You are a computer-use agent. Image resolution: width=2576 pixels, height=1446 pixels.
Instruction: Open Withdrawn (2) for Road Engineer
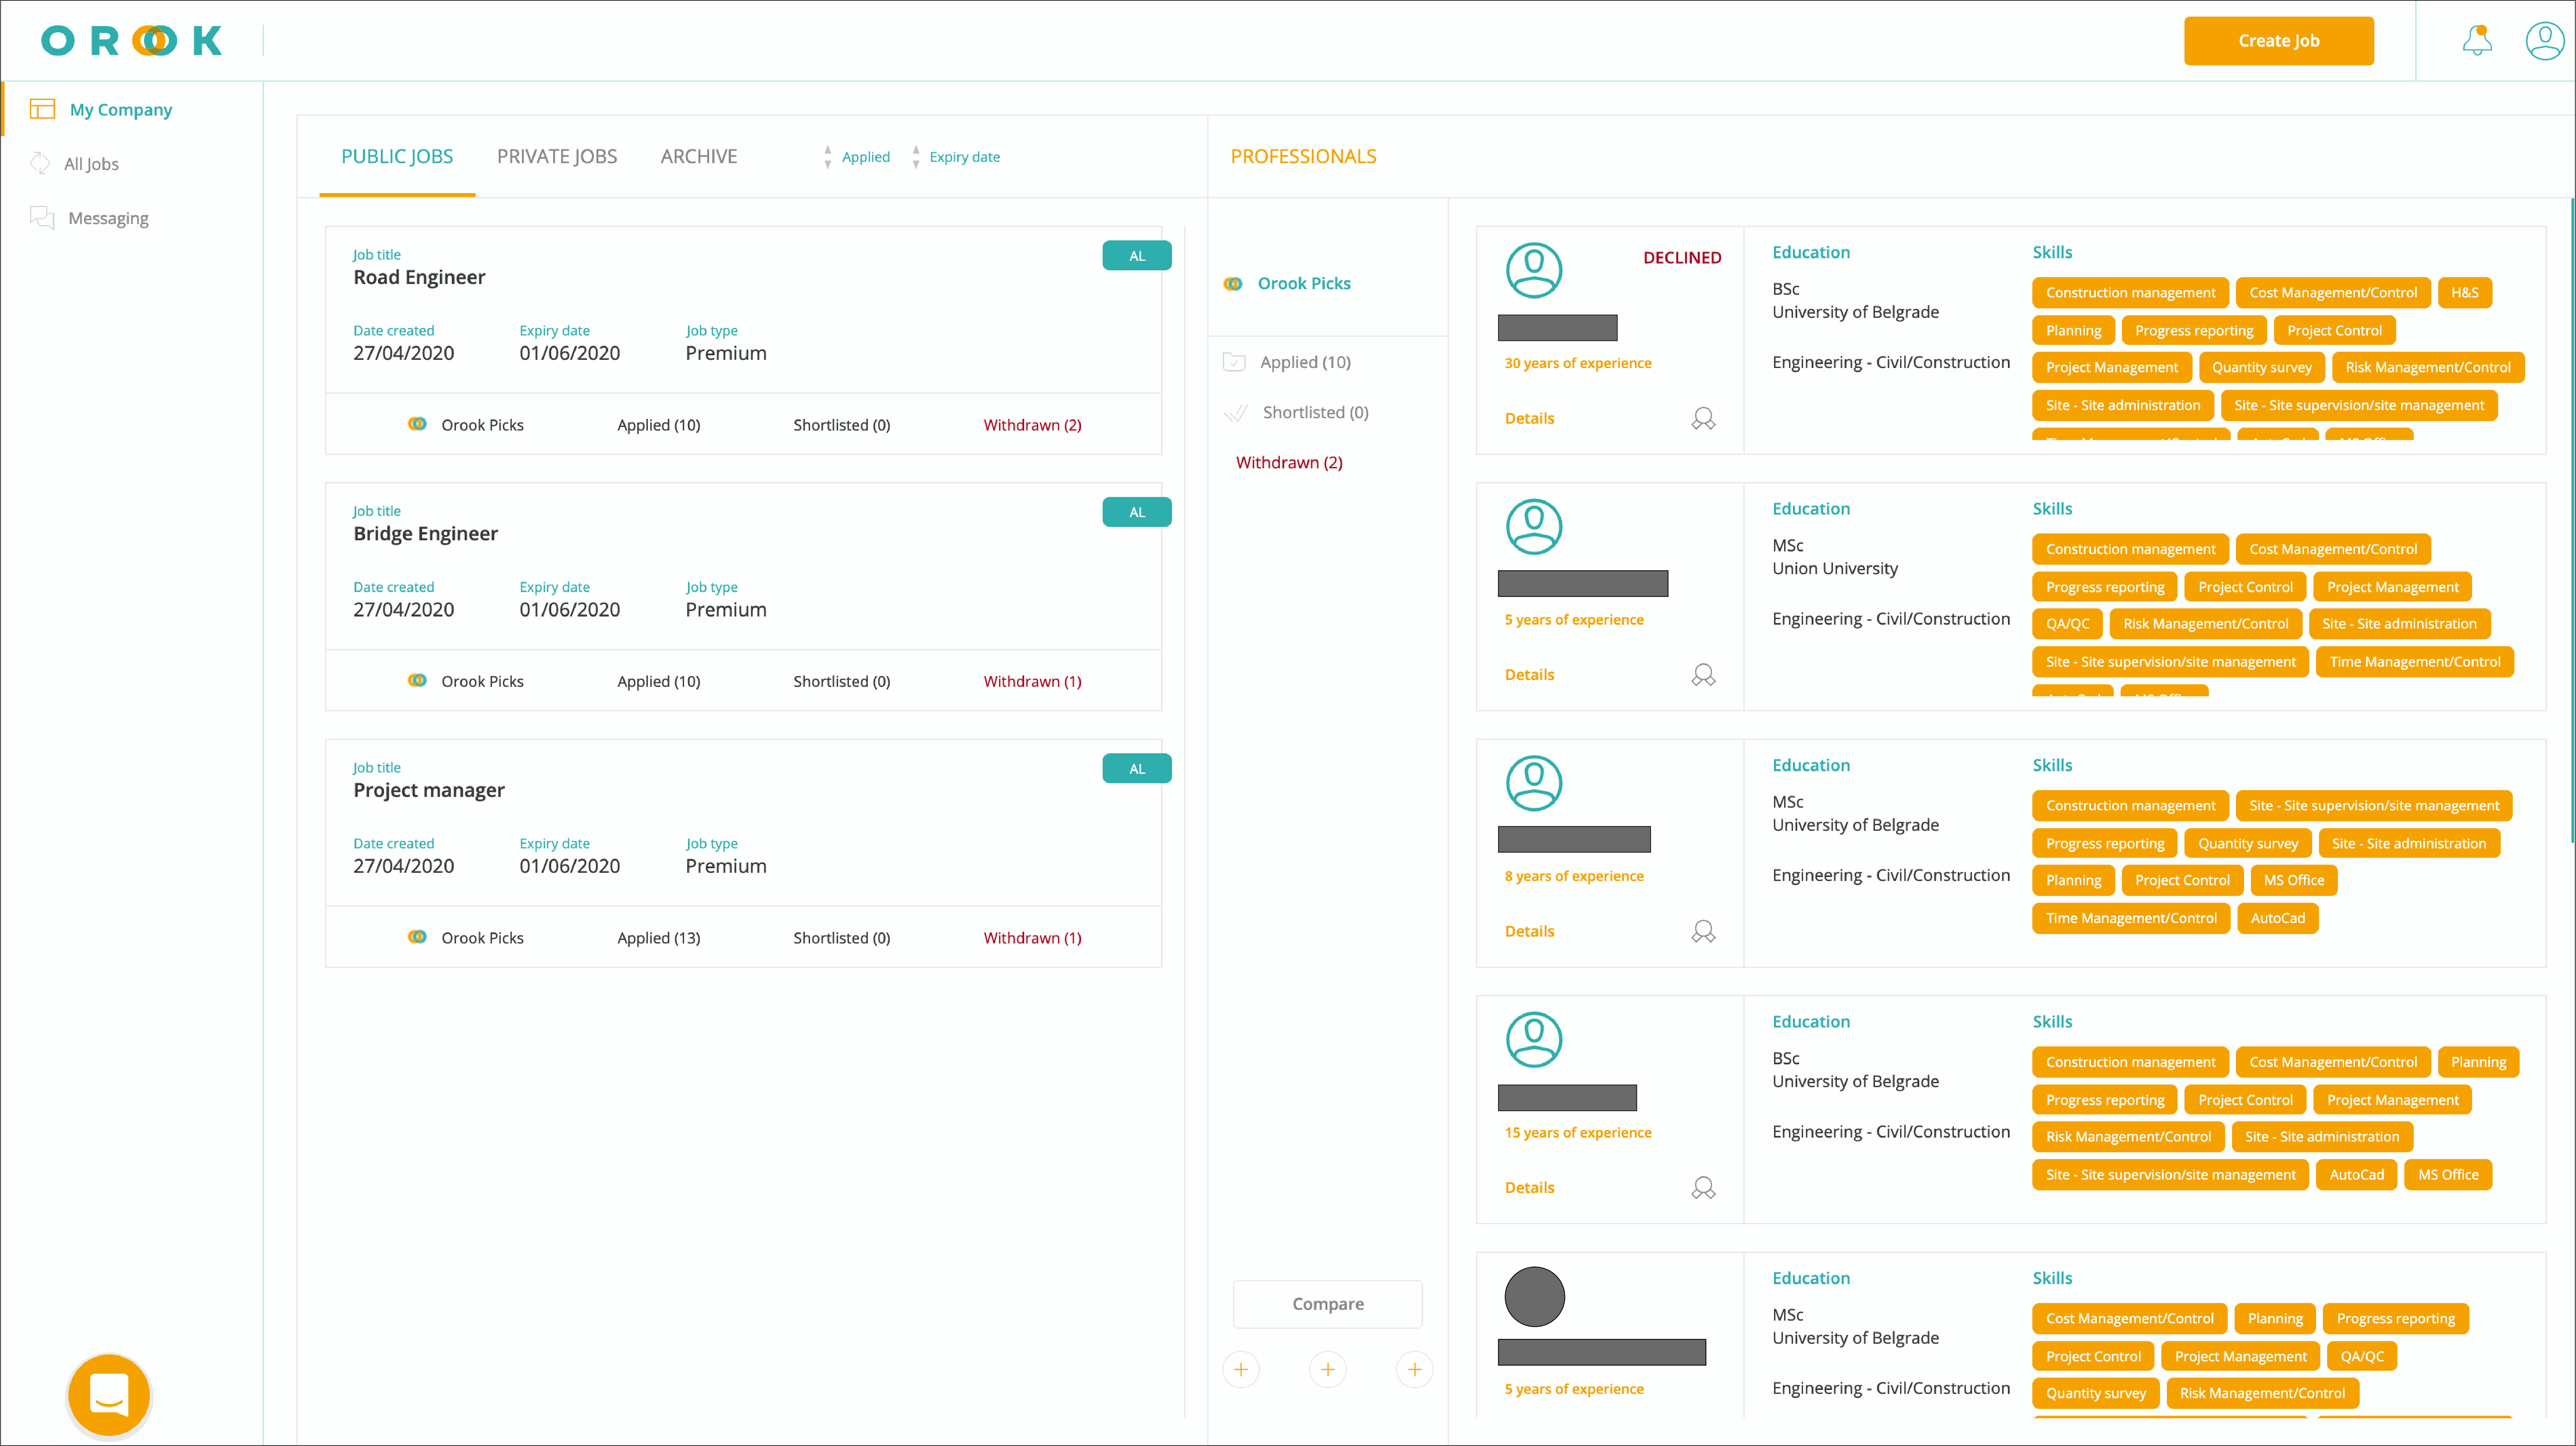pyautogui.click(x=1032, y=425)
